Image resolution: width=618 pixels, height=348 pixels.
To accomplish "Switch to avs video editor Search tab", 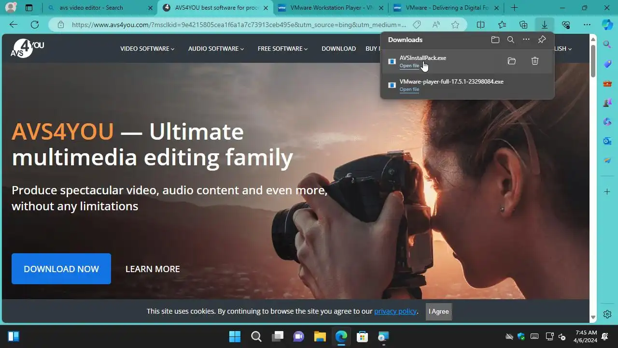I will (x=99, y=8).
